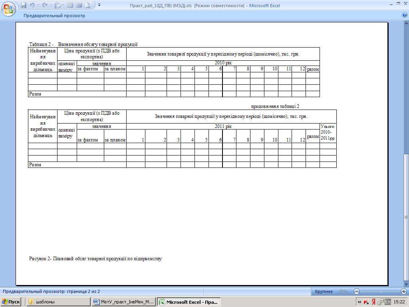Click the table grid icon in quick access toolbar
The image size is (409, 307).
tap(79, 5)
